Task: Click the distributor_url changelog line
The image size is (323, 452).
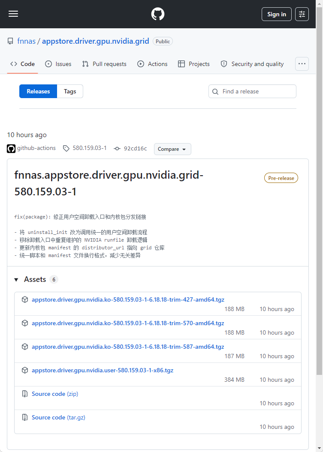Action: tap(90, 248)
